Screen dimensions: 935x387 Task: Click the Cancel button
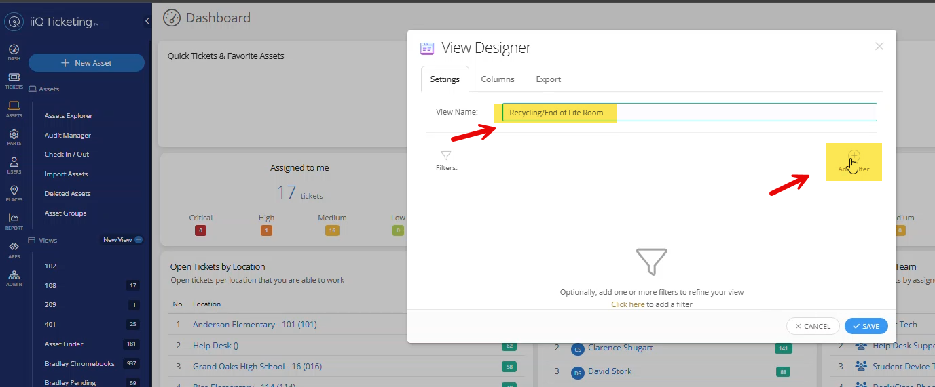[813, 326]
